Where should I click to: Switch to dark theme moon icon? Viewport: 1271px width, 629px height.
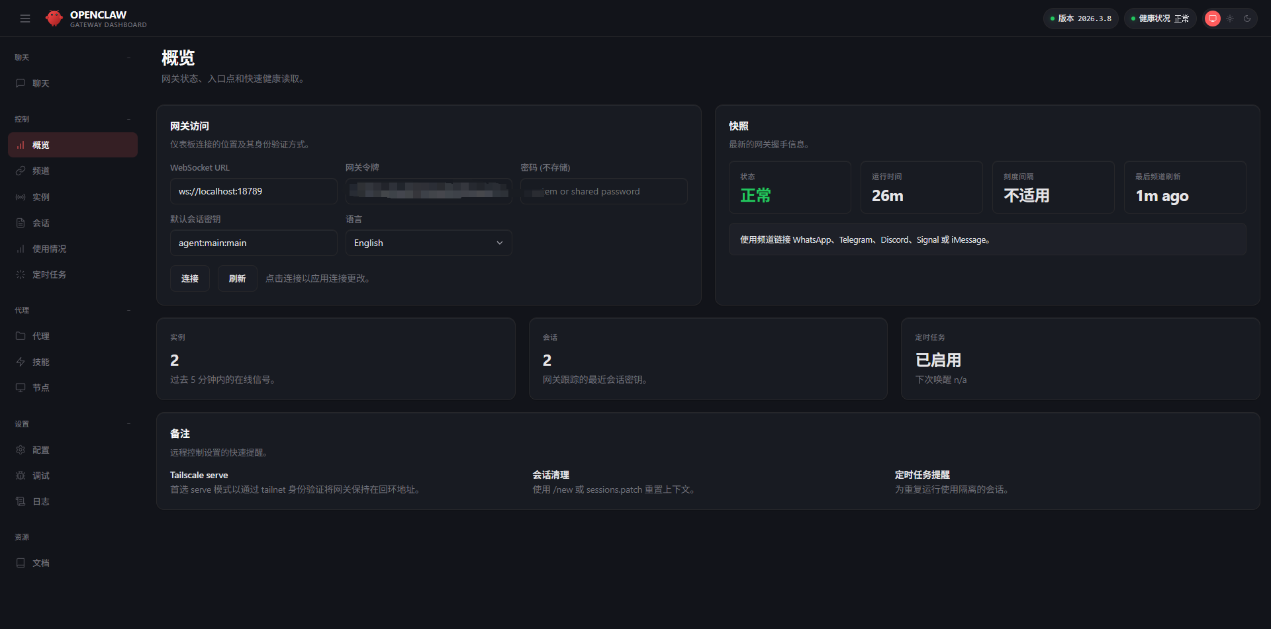(1247, 19)
